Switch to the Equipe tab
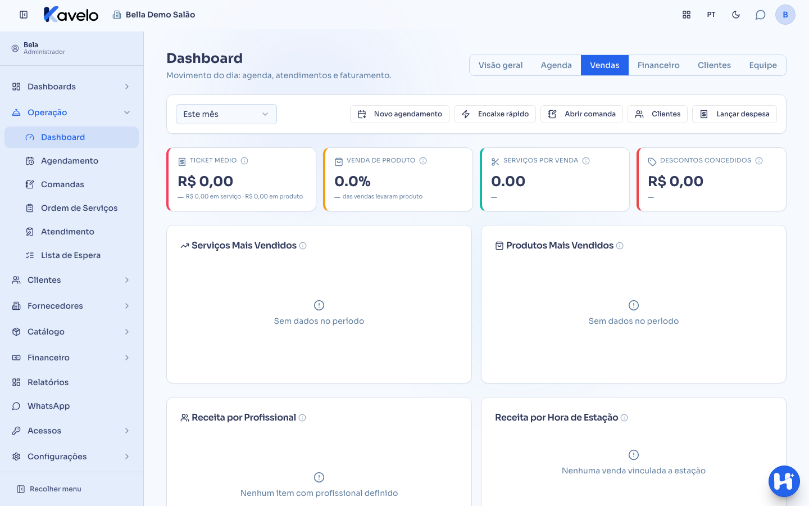The height and width of the screenshot is (506, 809). point(763,65)
